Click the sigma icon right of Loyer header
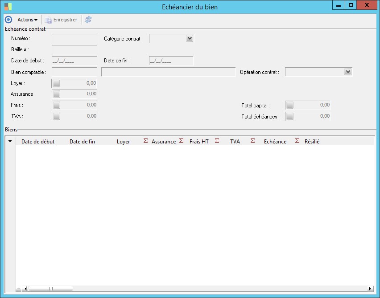380x298 pixels. (x=145, y=141)
